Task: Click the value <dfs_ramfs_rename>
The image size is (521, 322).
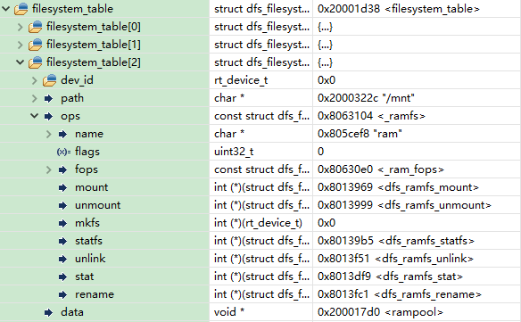Action: [400, 294]
